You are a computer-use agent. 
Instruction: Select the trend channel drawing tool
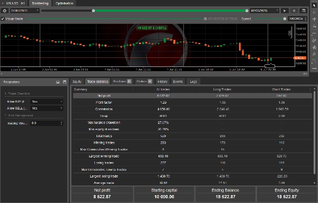(314, 40)
